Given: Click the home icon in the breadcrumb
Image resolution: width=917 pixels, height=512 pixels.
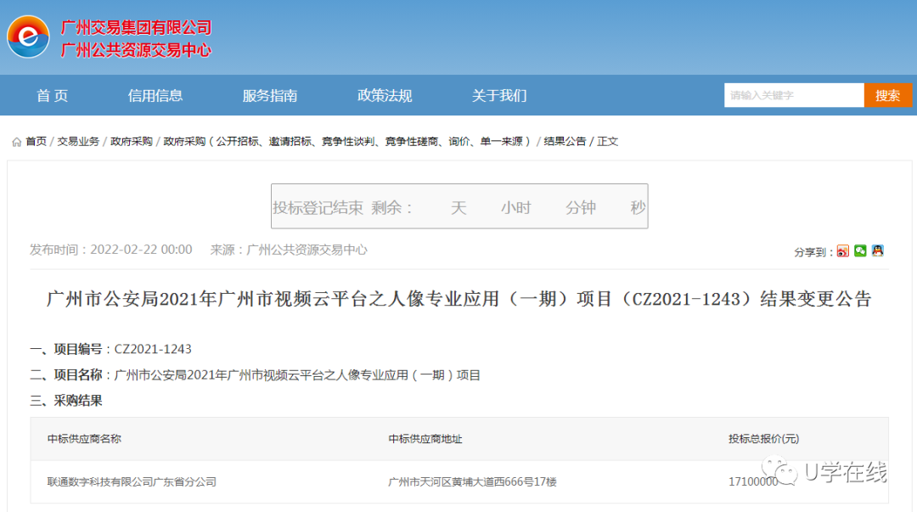Looking at the screenshot, I should click(x=16, y=142).
